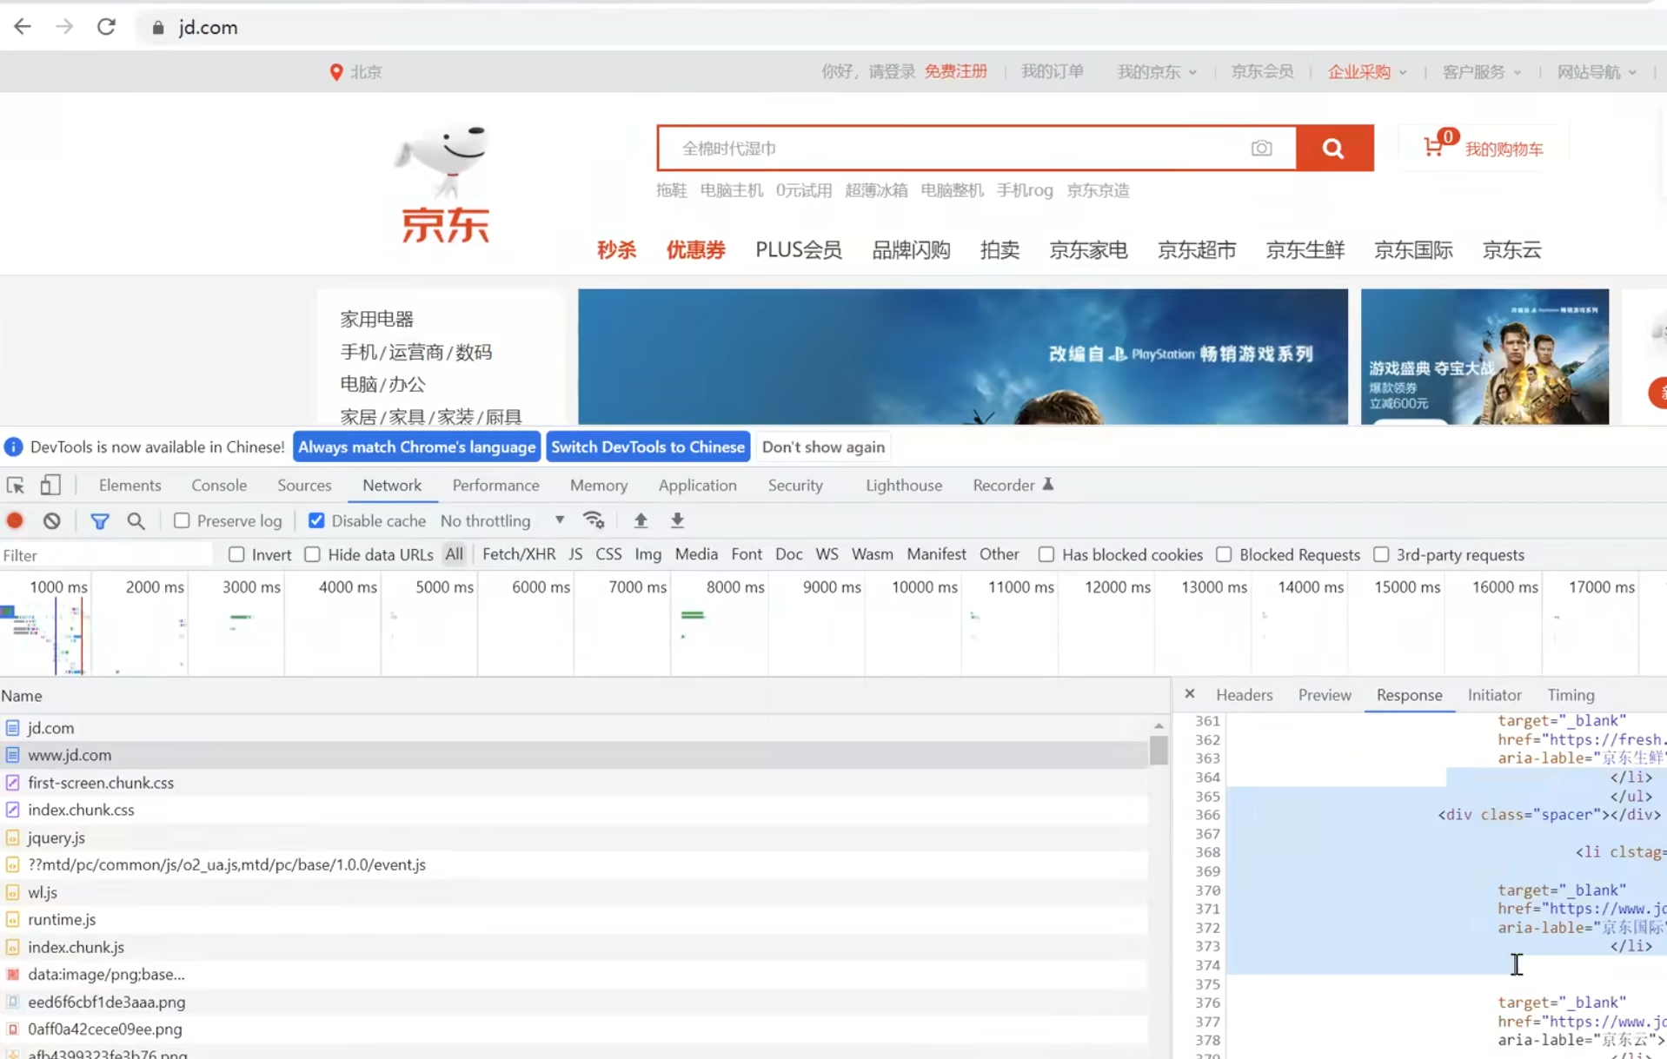This screenshot has width=1667, height=1059.
Task: Click Switch DevTools to Chinese button
Action: tap(648, 447)
